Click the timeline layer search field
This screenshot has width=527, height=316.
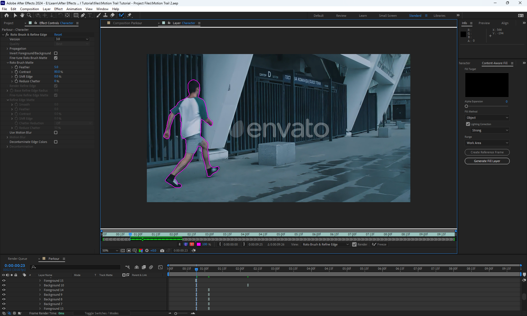(x=77, y=267)
